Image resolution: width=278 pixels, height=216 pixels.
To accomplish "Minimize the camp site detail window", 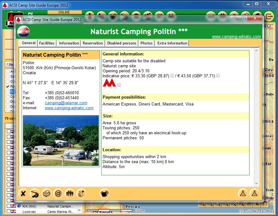I will 235,18.
